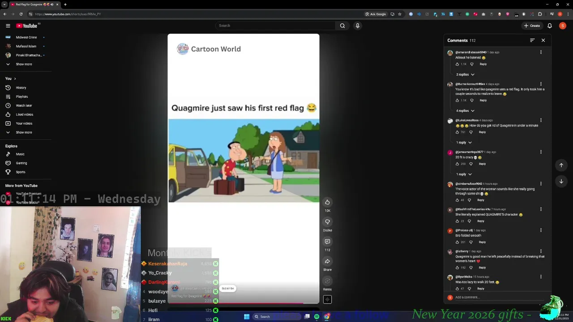Reply to the 'Bro folded smooth' comment

click(482, 242)
